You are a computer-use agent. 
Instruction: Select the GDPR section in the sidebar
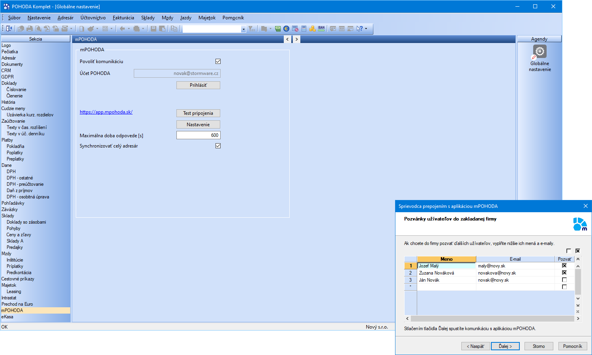[x=7, y=77]
